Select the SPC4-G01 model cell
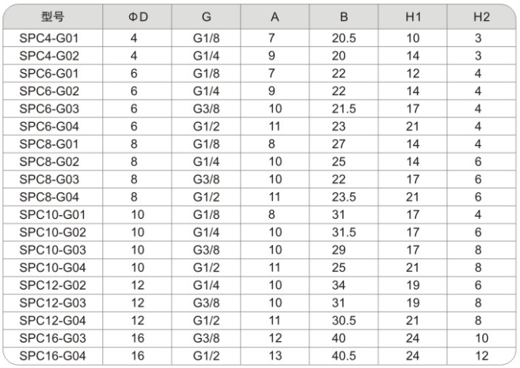This screenshot has height=368, width=520. point(53,38)
